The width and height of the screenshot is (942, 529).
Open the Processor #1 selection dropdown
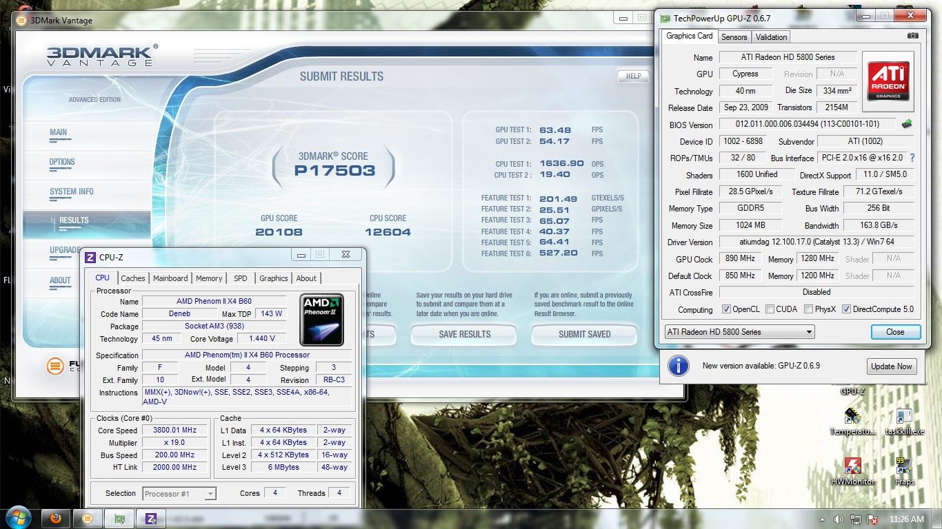coord(179,493)
